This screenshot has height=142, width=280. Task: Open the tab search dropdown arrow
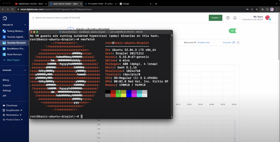277,4
